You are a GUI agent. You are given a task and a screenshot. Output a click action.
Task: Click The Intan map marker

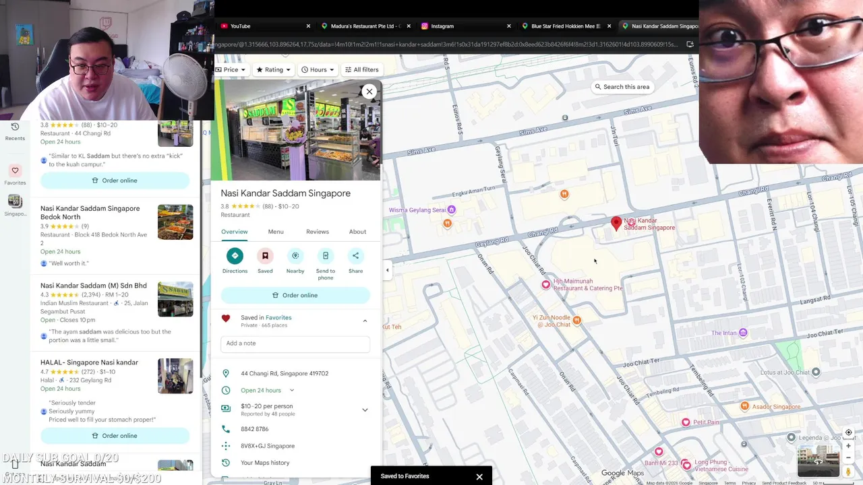coord(743,333)
